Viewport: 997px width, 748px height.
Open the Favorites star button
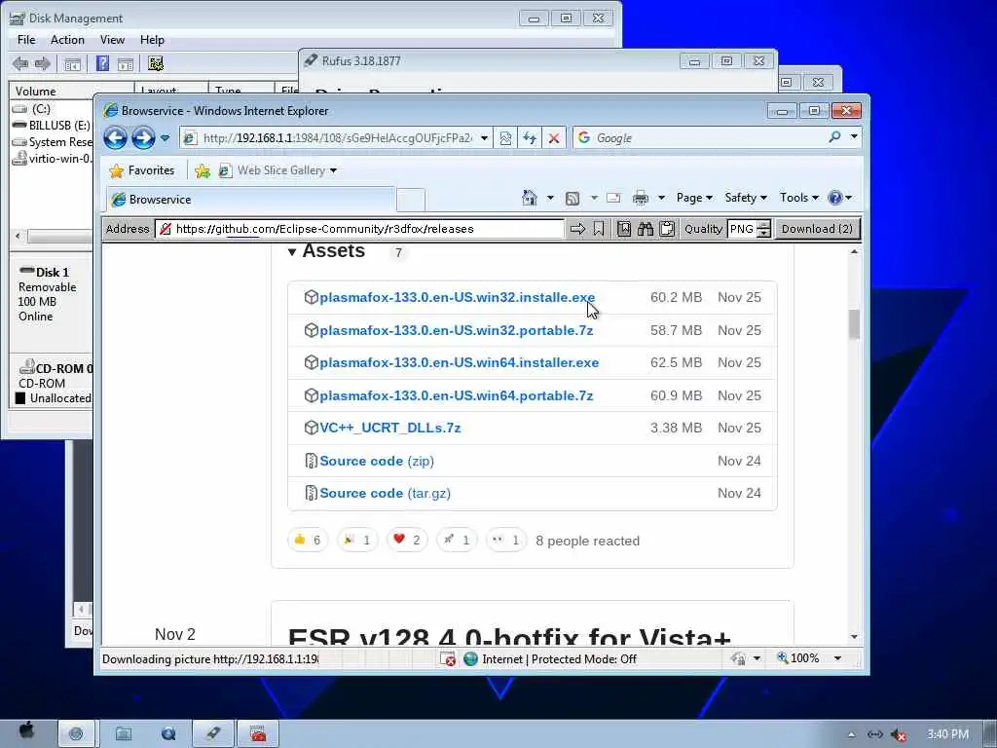[x=142, y=170]
